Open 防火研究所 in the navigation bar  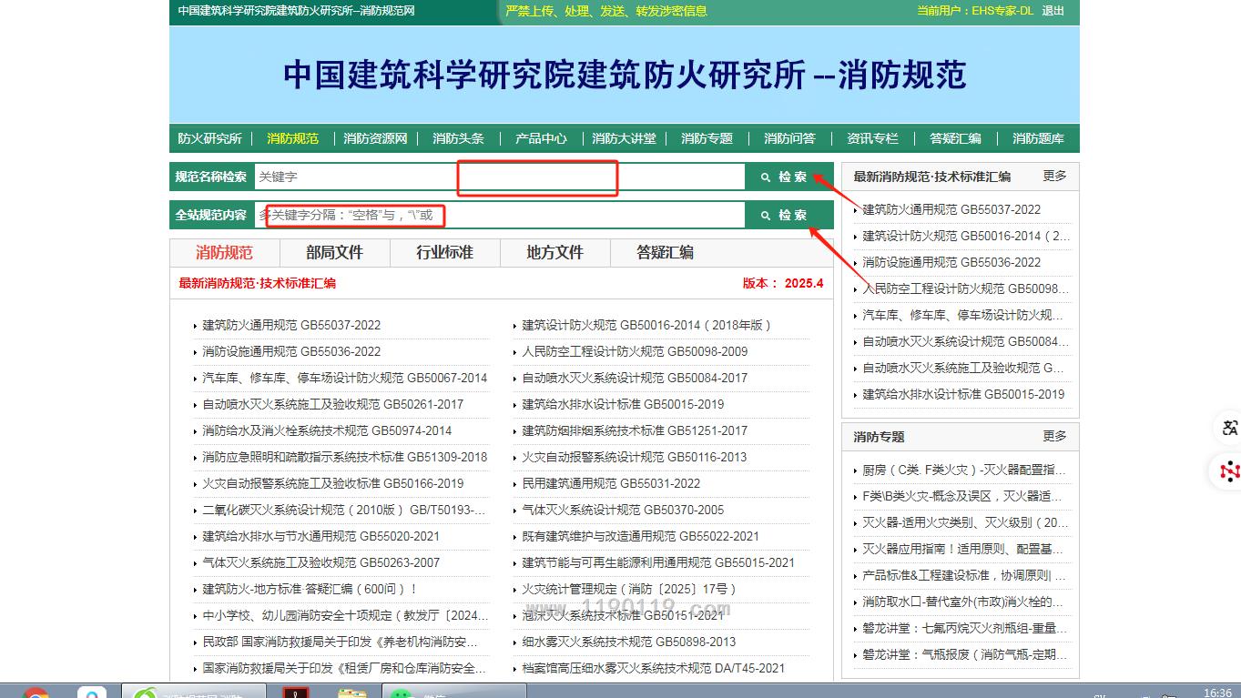click(209, 138)
